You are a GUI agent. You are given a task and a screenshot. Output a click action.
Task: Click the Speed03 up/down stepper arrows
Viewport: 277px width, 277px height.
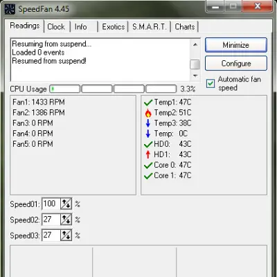point(66,235)
